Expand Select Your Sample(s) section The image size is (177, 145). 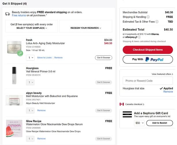pyautogui.click(x=32, y=28)
